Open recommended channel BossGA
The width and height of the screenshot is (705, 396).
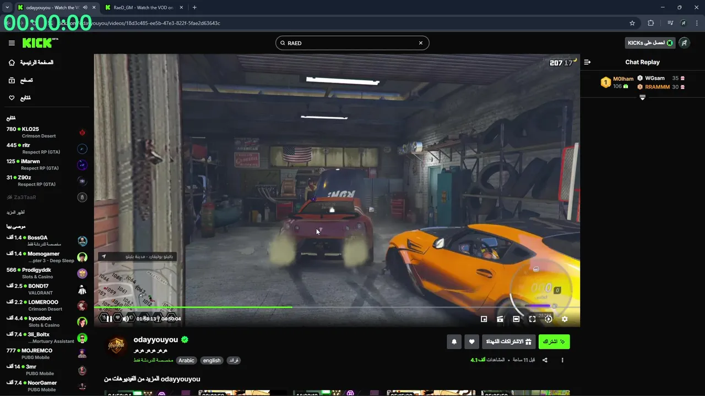coord(47,241)
